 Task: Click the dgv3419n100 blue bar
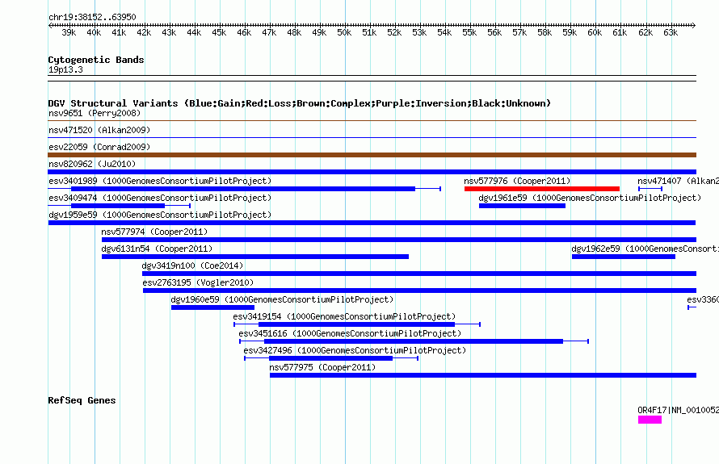click(419, 274)
